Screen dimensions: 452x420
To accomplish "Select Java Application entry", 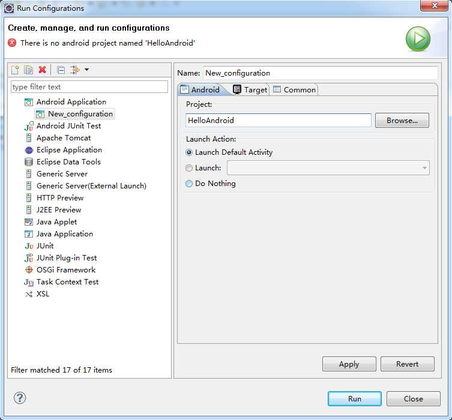I will tap(65, 234).
